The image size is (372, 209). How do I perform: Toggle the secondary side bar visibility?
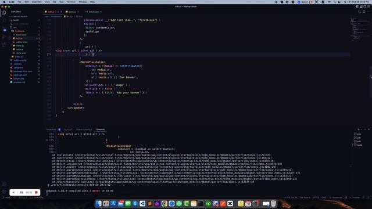click(365, 6)
